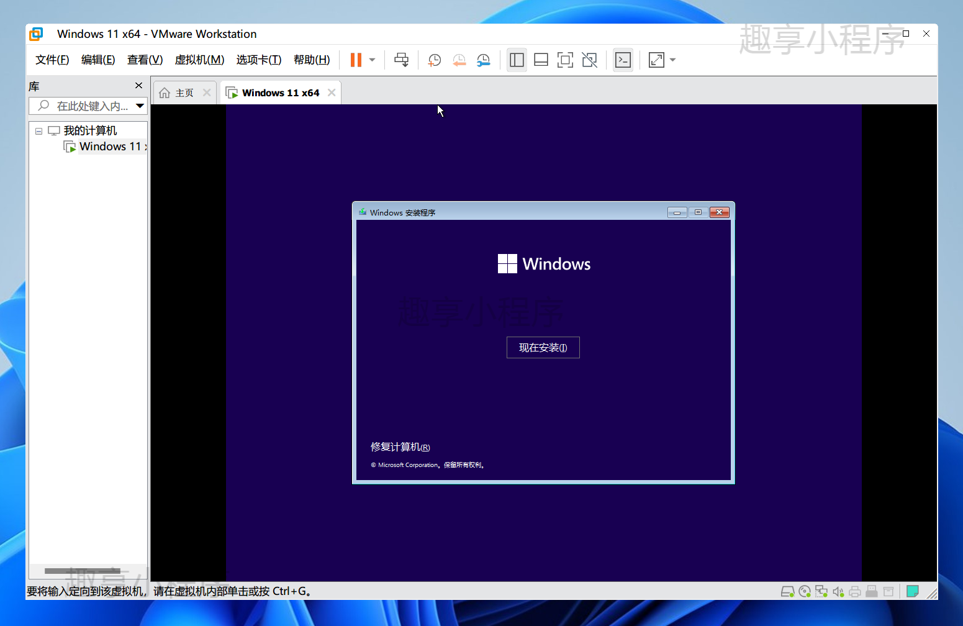963x626 pixels.
Task: Open the 虚拟机(M) menu
Action: click(x=199, y=60)
